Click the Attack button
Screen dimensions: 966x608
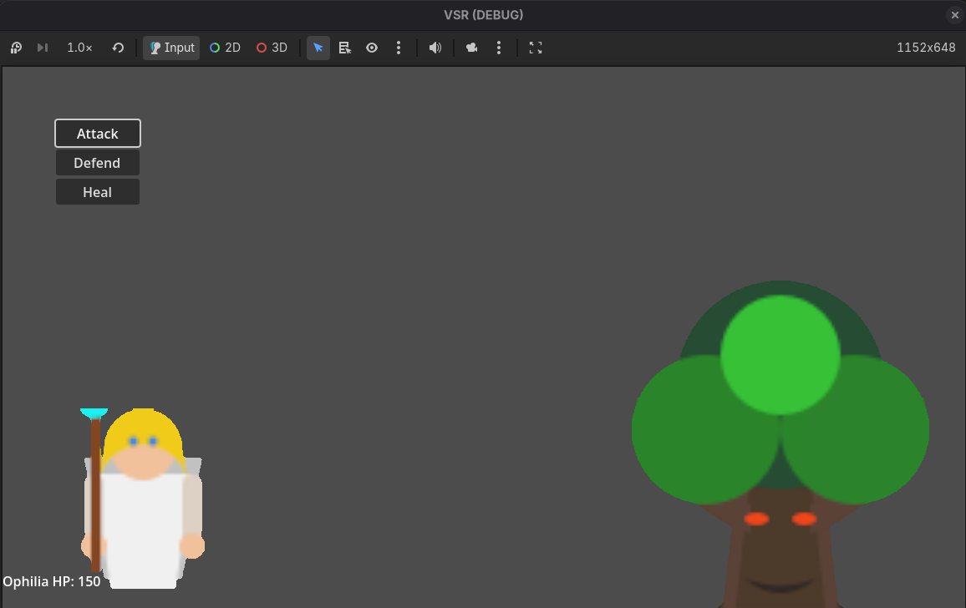(x=97, y=134)
